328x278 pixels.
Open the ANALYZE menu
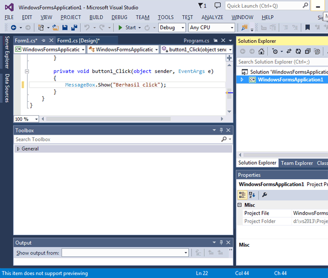pos(212,17)
